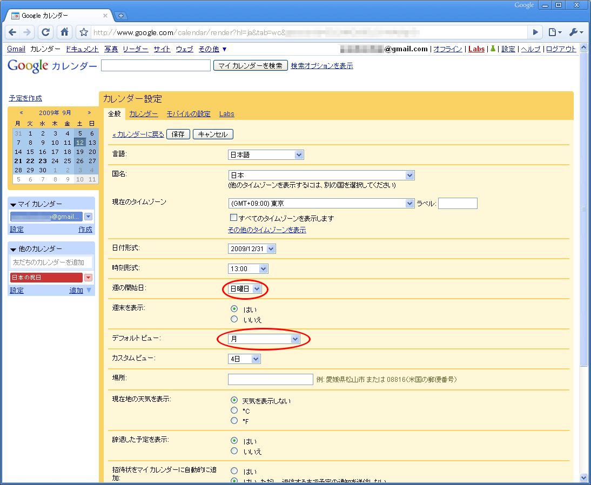Click the その他のタイムゾーンを表示 link

[267, 230]
